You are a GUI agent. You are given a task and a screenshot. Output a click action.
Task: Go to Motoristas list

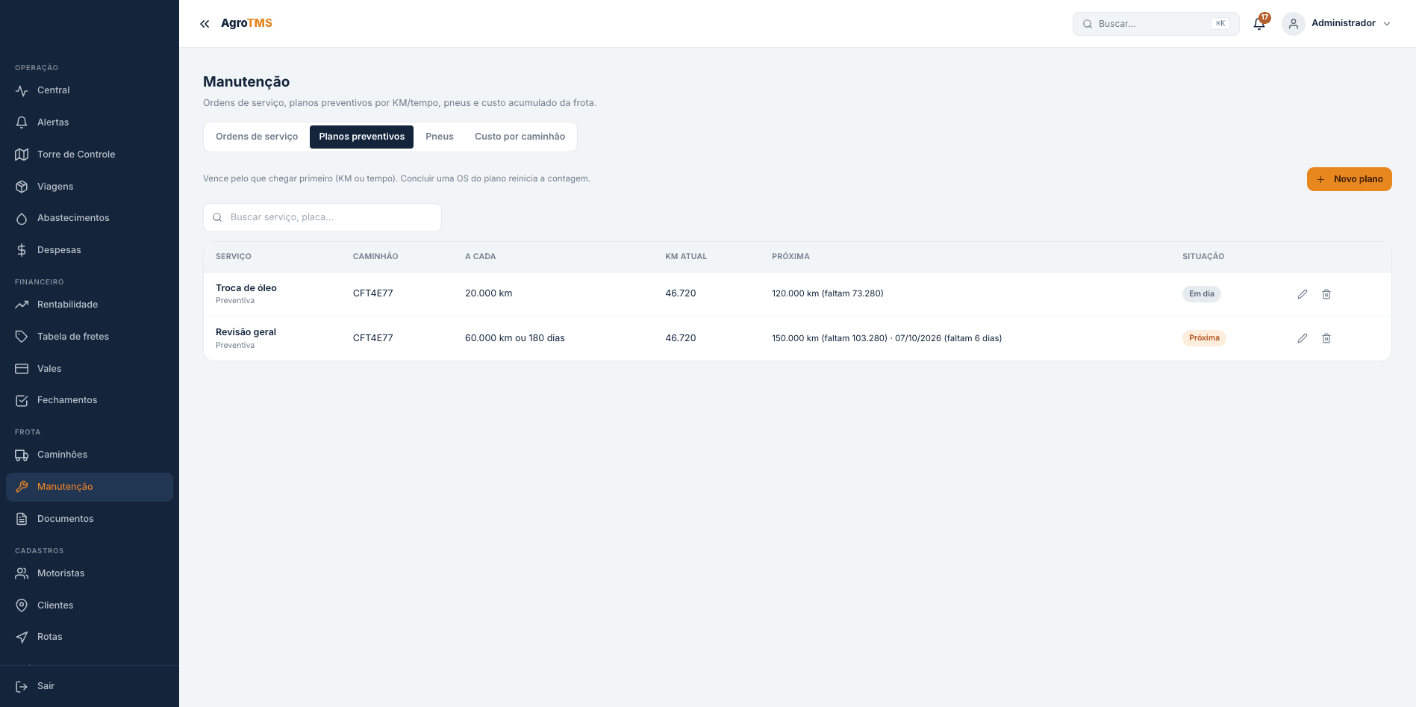pos(90,573)
